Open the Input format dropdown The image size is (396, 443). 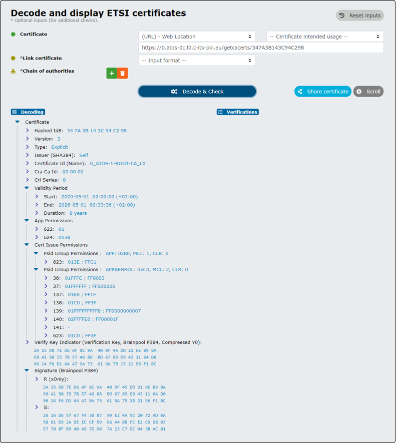pyautogui.click(x=197, y=61)
